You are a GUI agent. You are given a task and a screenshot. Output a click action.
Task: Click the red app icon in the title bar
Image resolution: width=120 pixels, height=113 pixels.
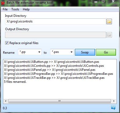[x=3, y=3]
